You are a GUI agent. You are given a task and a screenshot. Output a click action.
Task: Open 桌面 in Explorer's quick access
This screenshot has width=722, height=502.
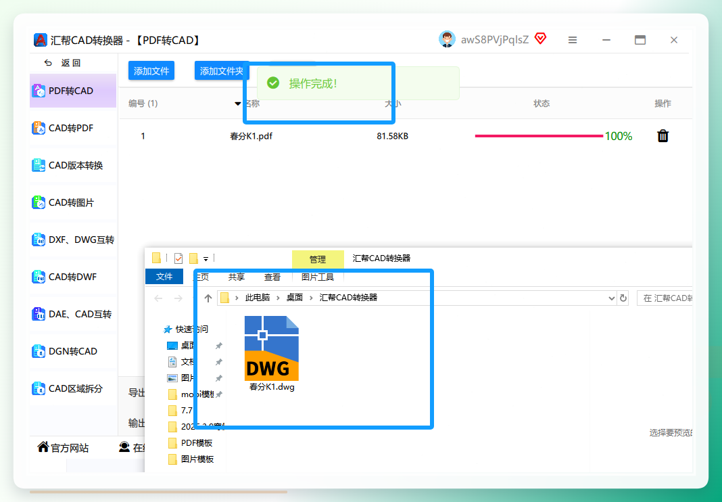click(187, 345)
